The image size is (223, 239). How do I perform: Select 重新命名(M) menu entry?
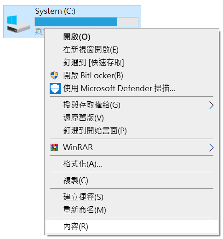coord(132,210)
